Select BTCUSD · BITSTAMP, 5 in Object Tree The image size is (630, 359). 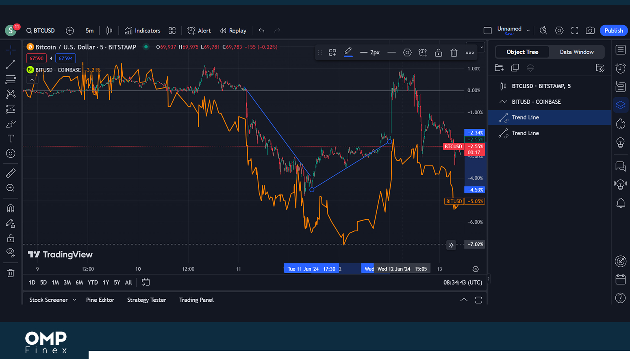(550, 86)
